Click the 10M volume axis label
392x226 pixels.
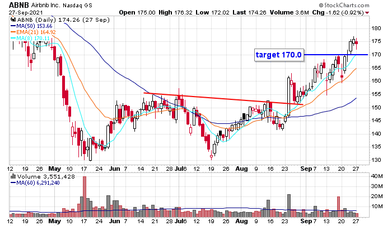click(x=376, y=206)
